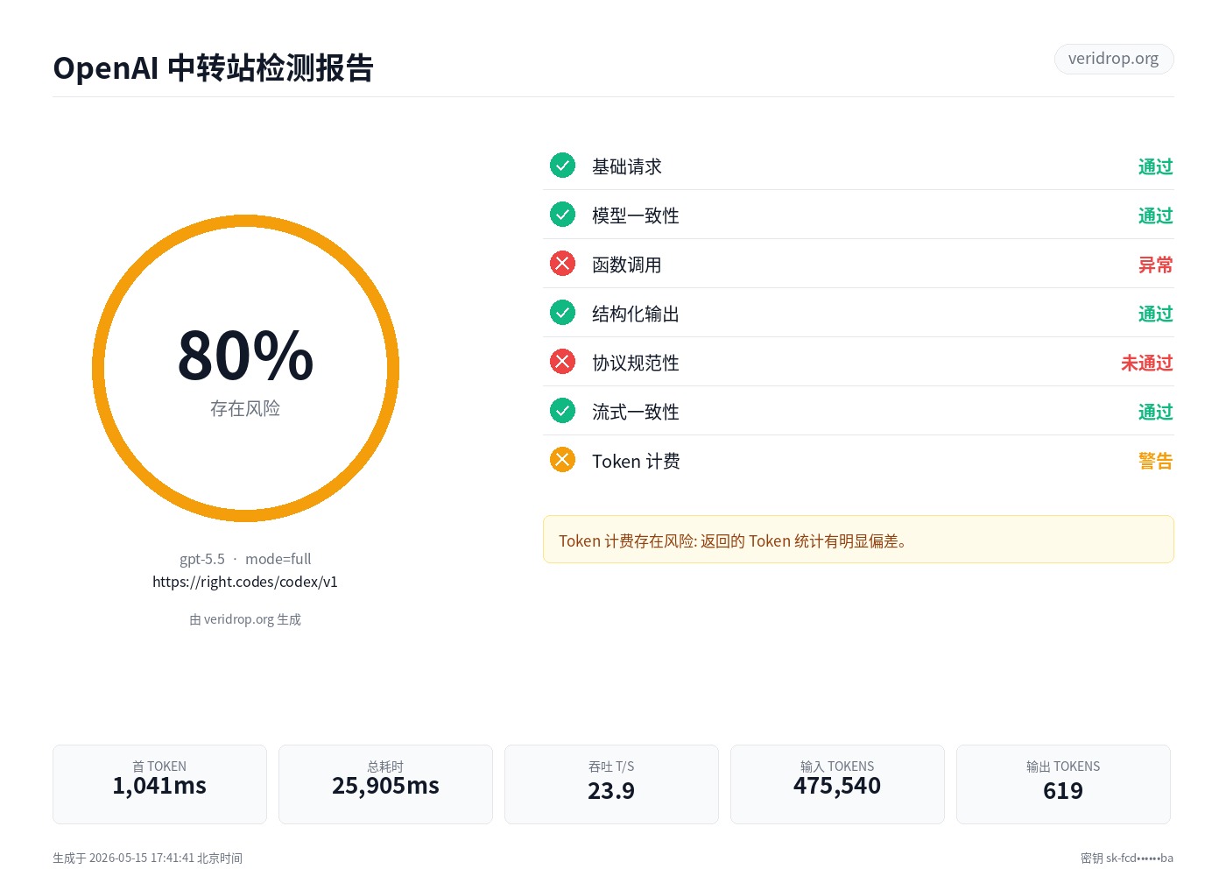Click the 总耗时 25,905ms stat card

(385, 784)
